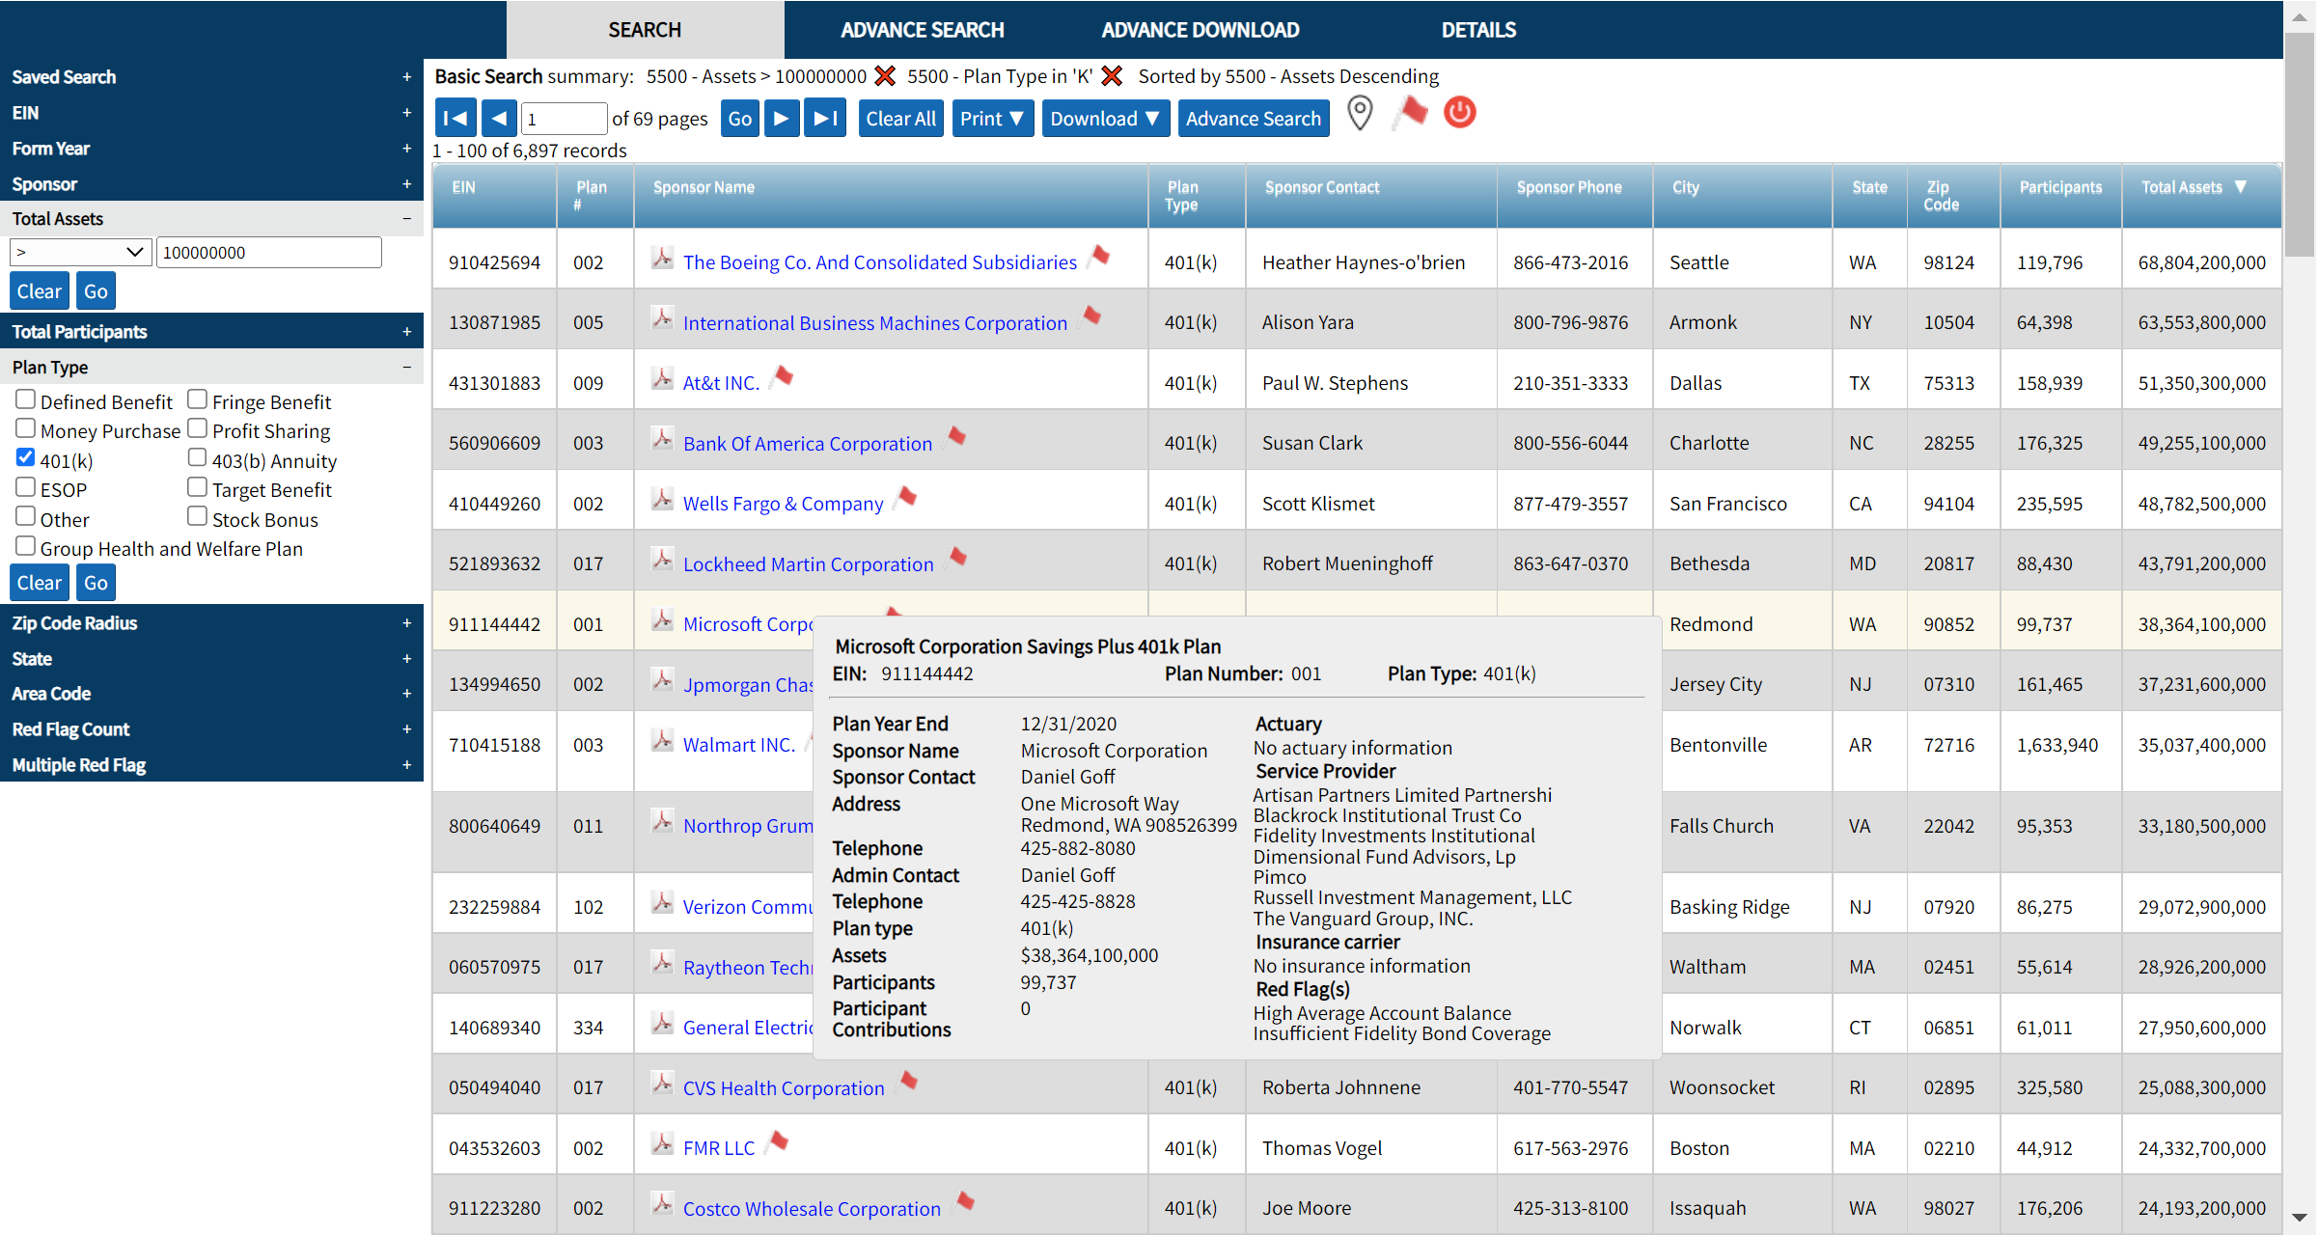Open PDF icon for Wells Fargo row
Image resolution: width=2318 pixels, height=1236 pixels.
662,500
